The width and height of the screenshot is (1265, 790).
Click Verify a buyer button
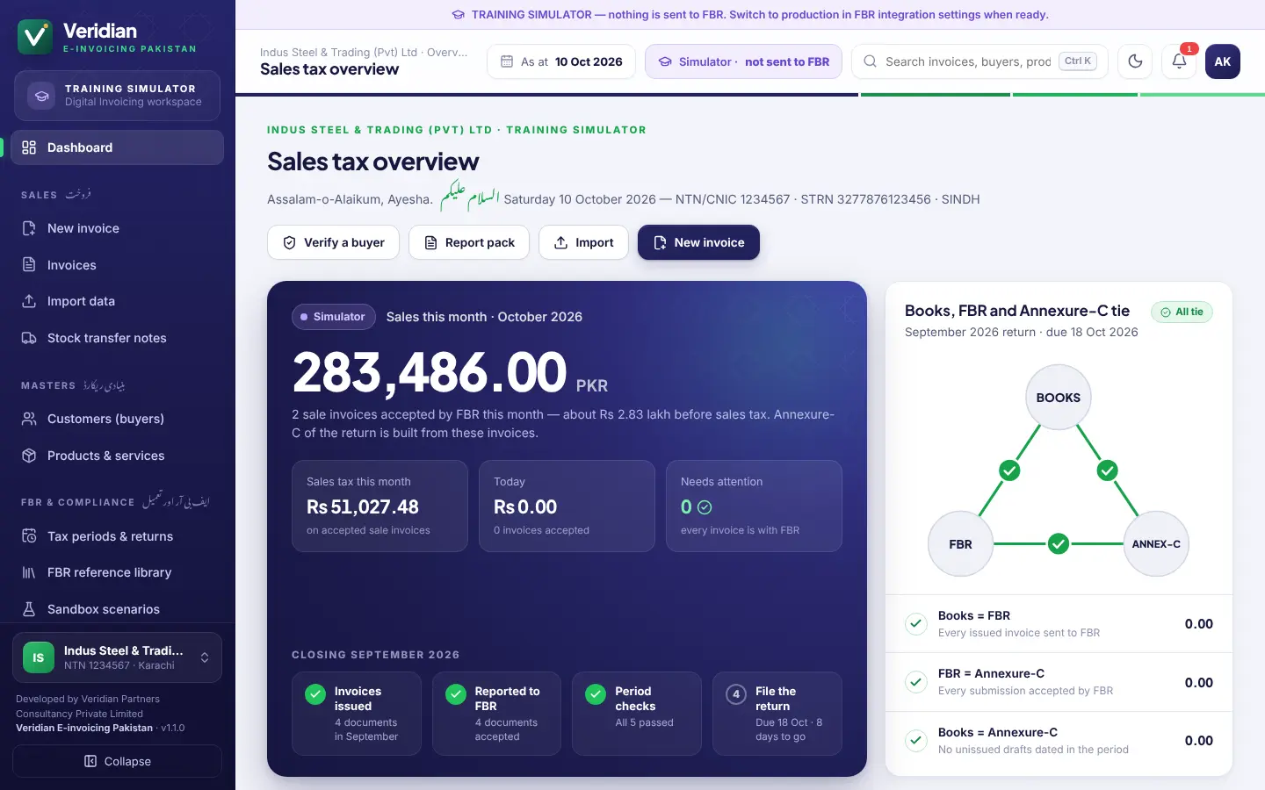coord(333,242)
